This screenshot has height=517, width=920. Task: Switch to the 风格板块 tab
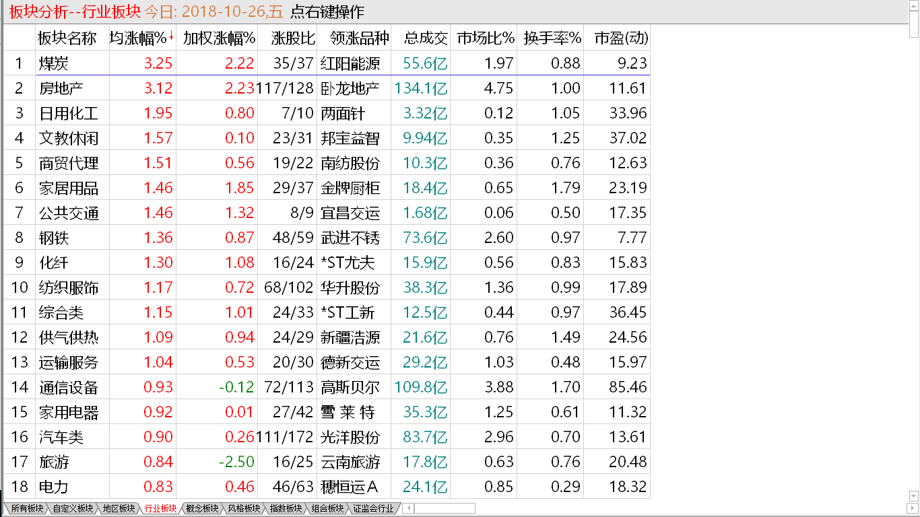pos(244,508)
